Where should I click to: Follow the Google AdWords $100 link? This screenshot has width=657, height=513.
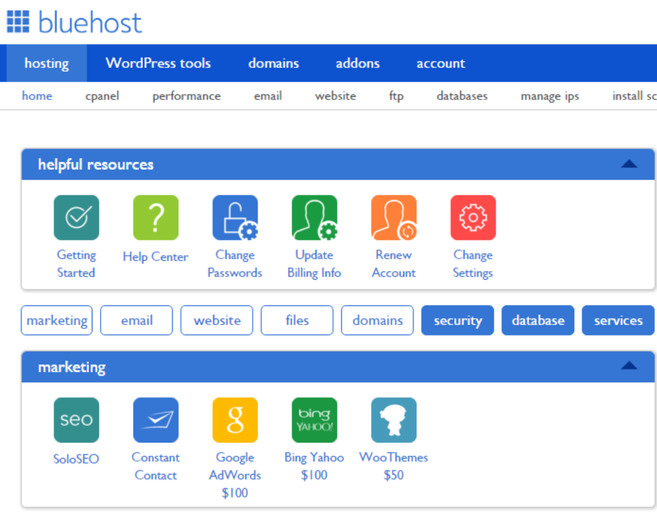235,475
